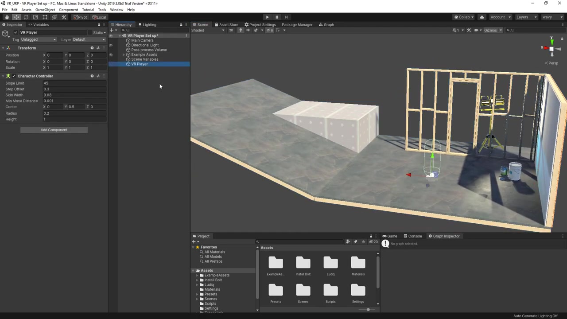Open the Window menu
Viewport: 567px width, 319px height.
117,9
